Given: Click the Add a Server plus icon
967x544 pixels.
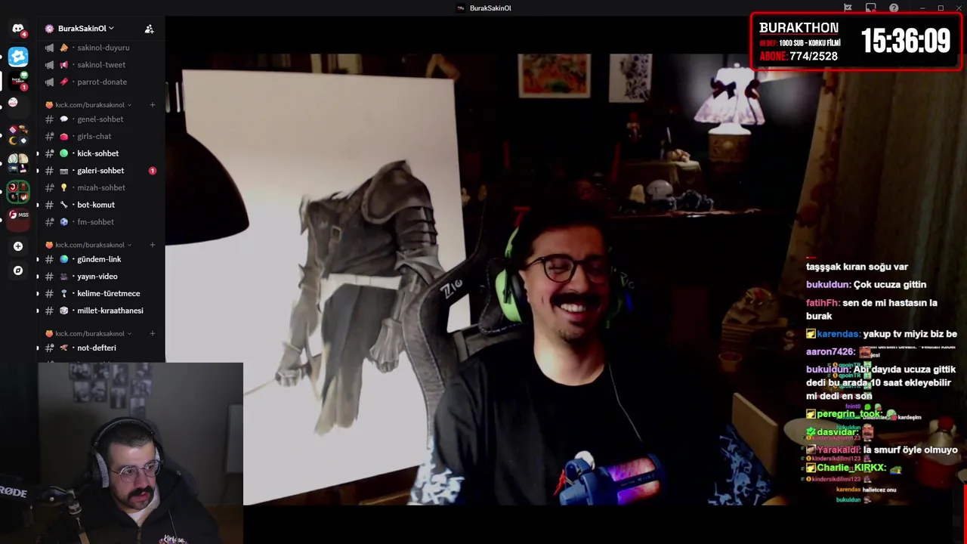Looking at the screenshot, I should pos(18,246).
